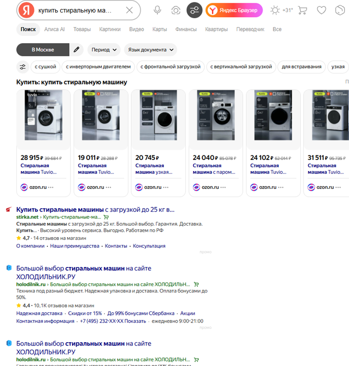Edit region with pencil icon
The width and height of the screenshot is (349, 366).
click(77, 50)
